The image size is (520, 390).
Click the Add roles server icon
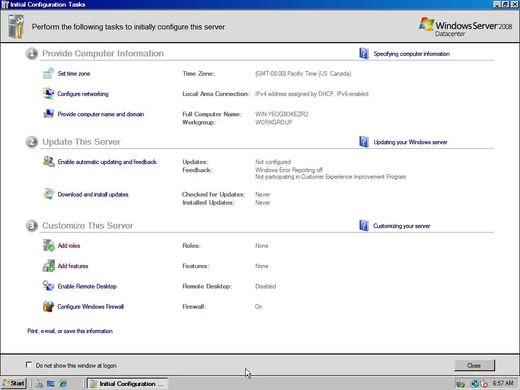pos(49,245)
